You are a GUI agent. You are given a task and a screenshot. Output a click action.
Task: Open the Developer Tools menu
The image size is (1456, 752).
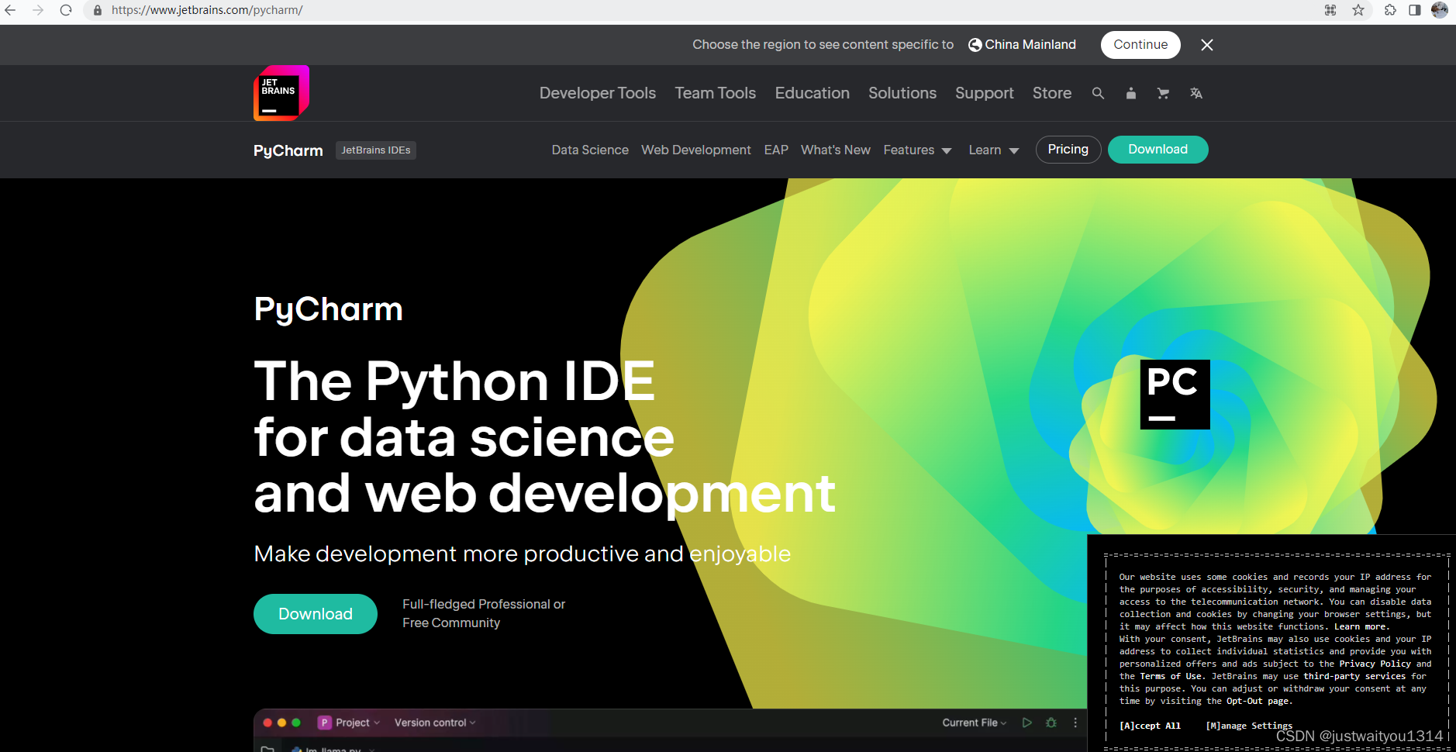click(598, 93)
